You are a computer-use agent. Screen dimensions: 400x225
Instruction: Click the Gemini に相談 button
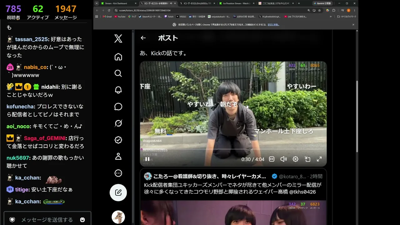pyautogui.click(x=322, y=3)
